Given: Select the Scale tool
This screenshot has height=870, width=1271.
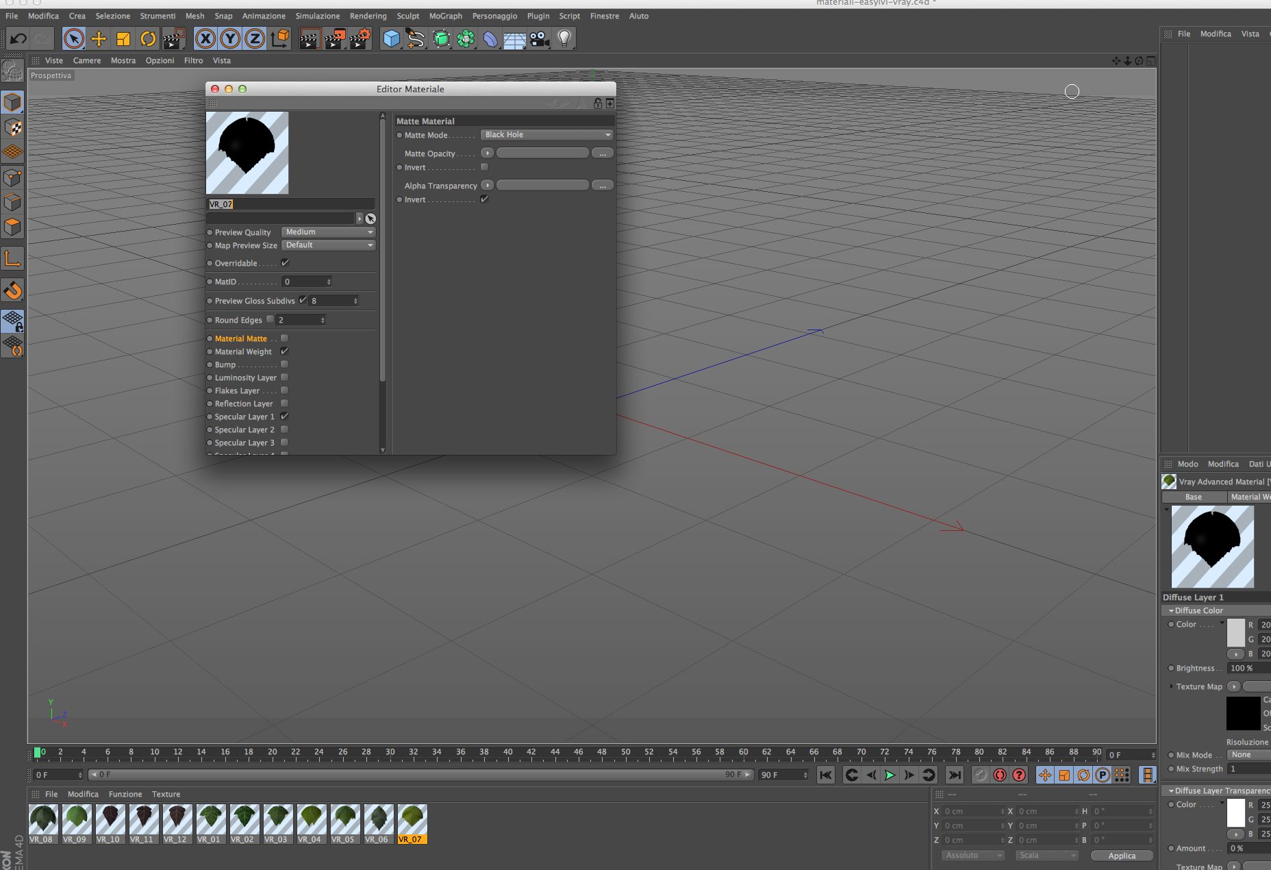Looking at the screenshot, I should (x=123, y=38).
